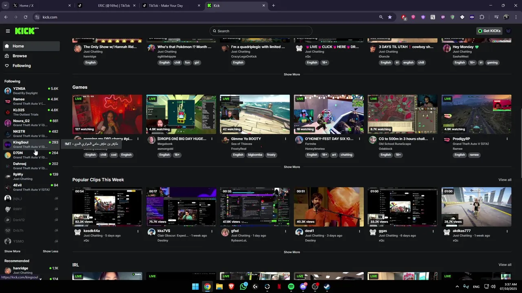Open recommended channel hanridge
The width and height of the screenshot is (522, 293).
[31, 270]
